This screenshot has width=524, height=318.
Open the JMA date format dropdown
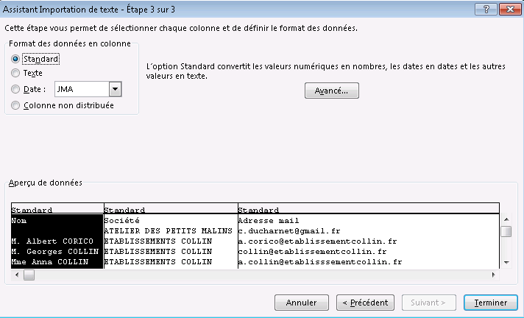[115, 89]
